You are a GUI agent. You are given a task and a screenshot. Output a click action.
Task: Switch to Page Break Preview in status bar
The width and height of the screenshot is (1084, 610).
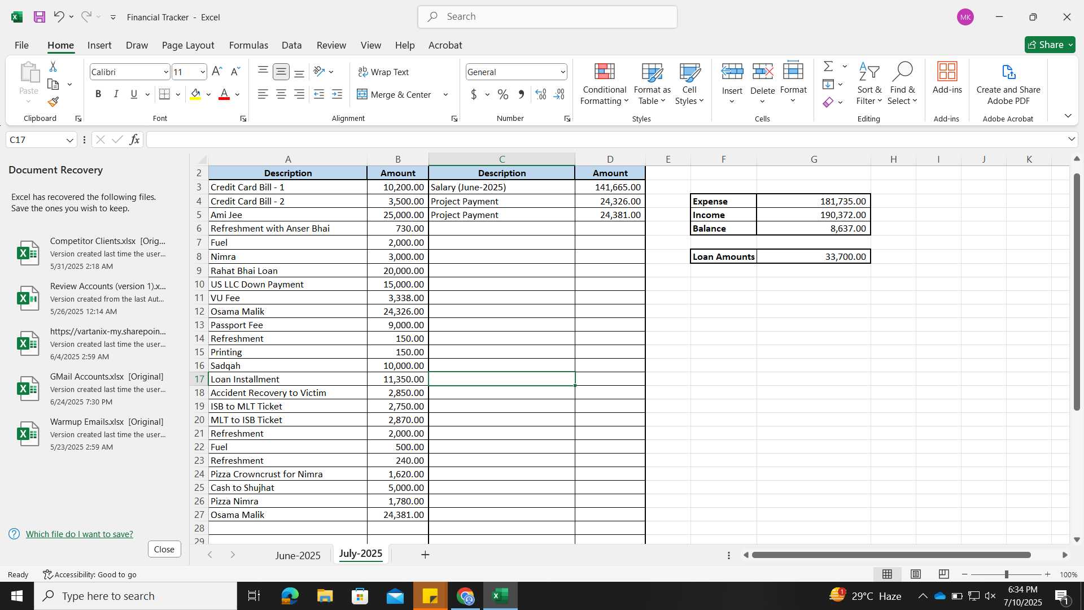pyautogui.click(x=944, y=574)
